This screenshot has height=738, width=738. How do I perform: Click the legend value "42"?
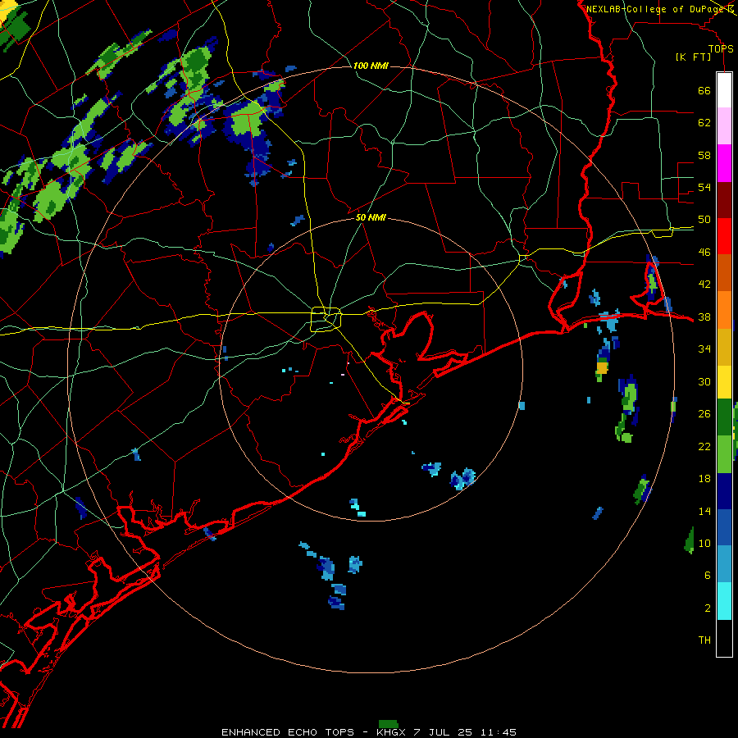pyautogui.click(x=704, y=285)
